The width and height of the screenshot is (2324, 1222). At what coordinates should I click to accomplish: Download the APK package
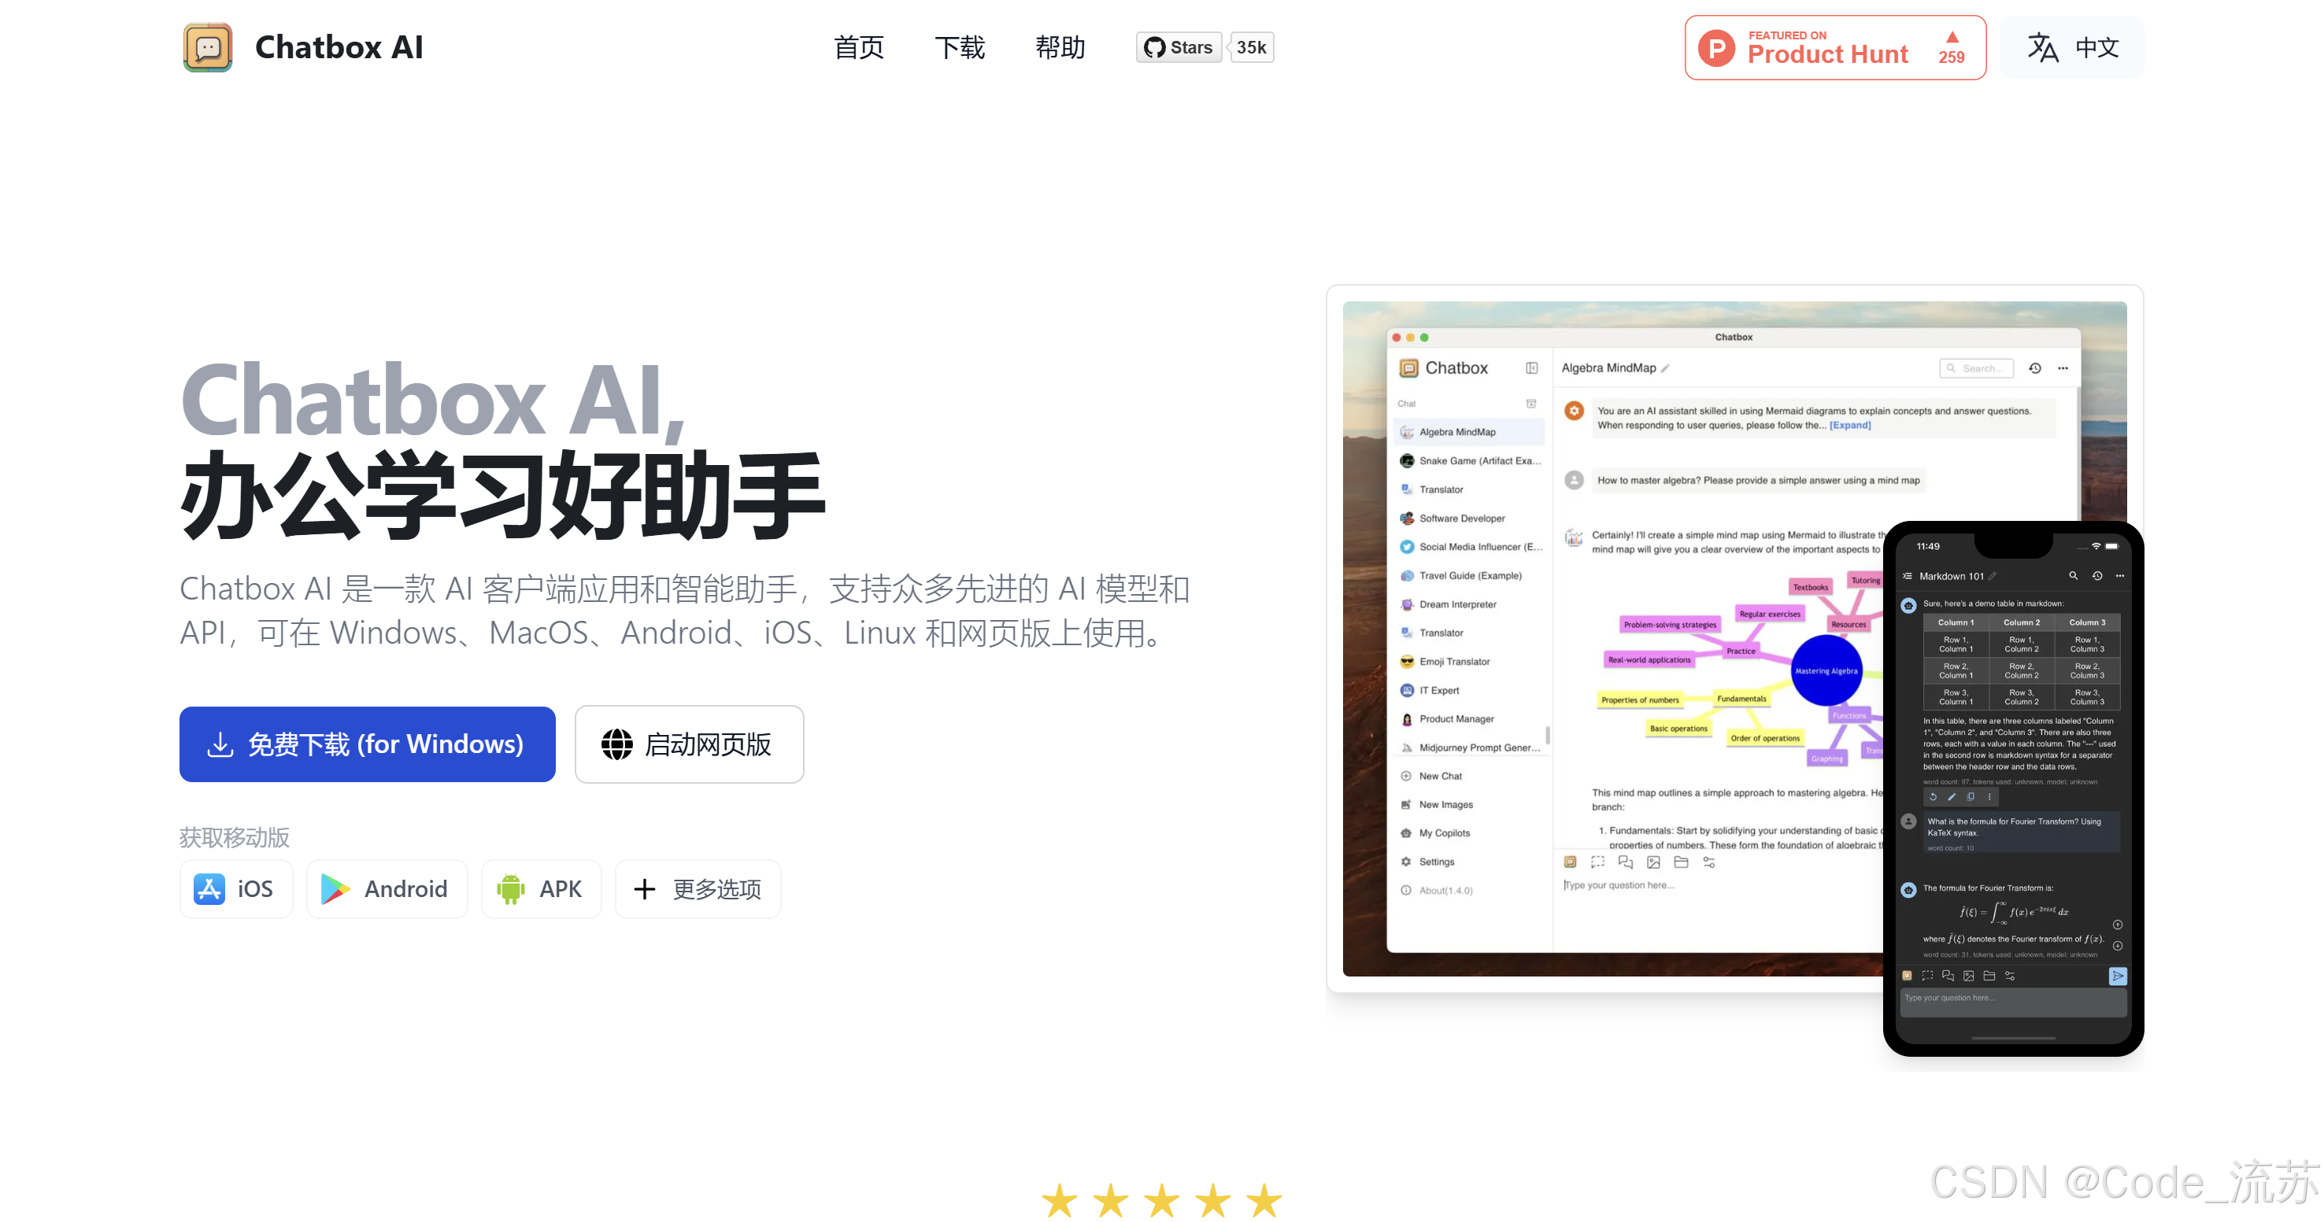[x=540, y=888]
